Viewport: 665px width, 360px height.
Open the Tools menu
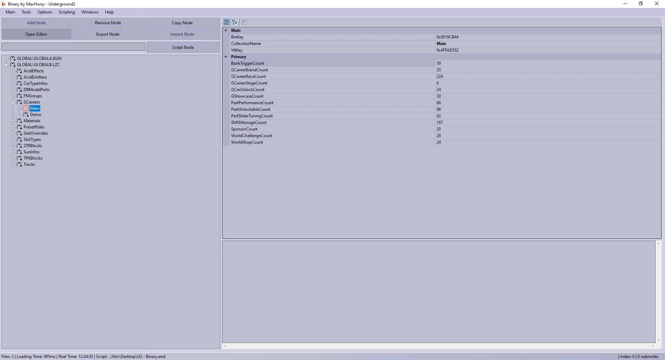pos(26,12)
